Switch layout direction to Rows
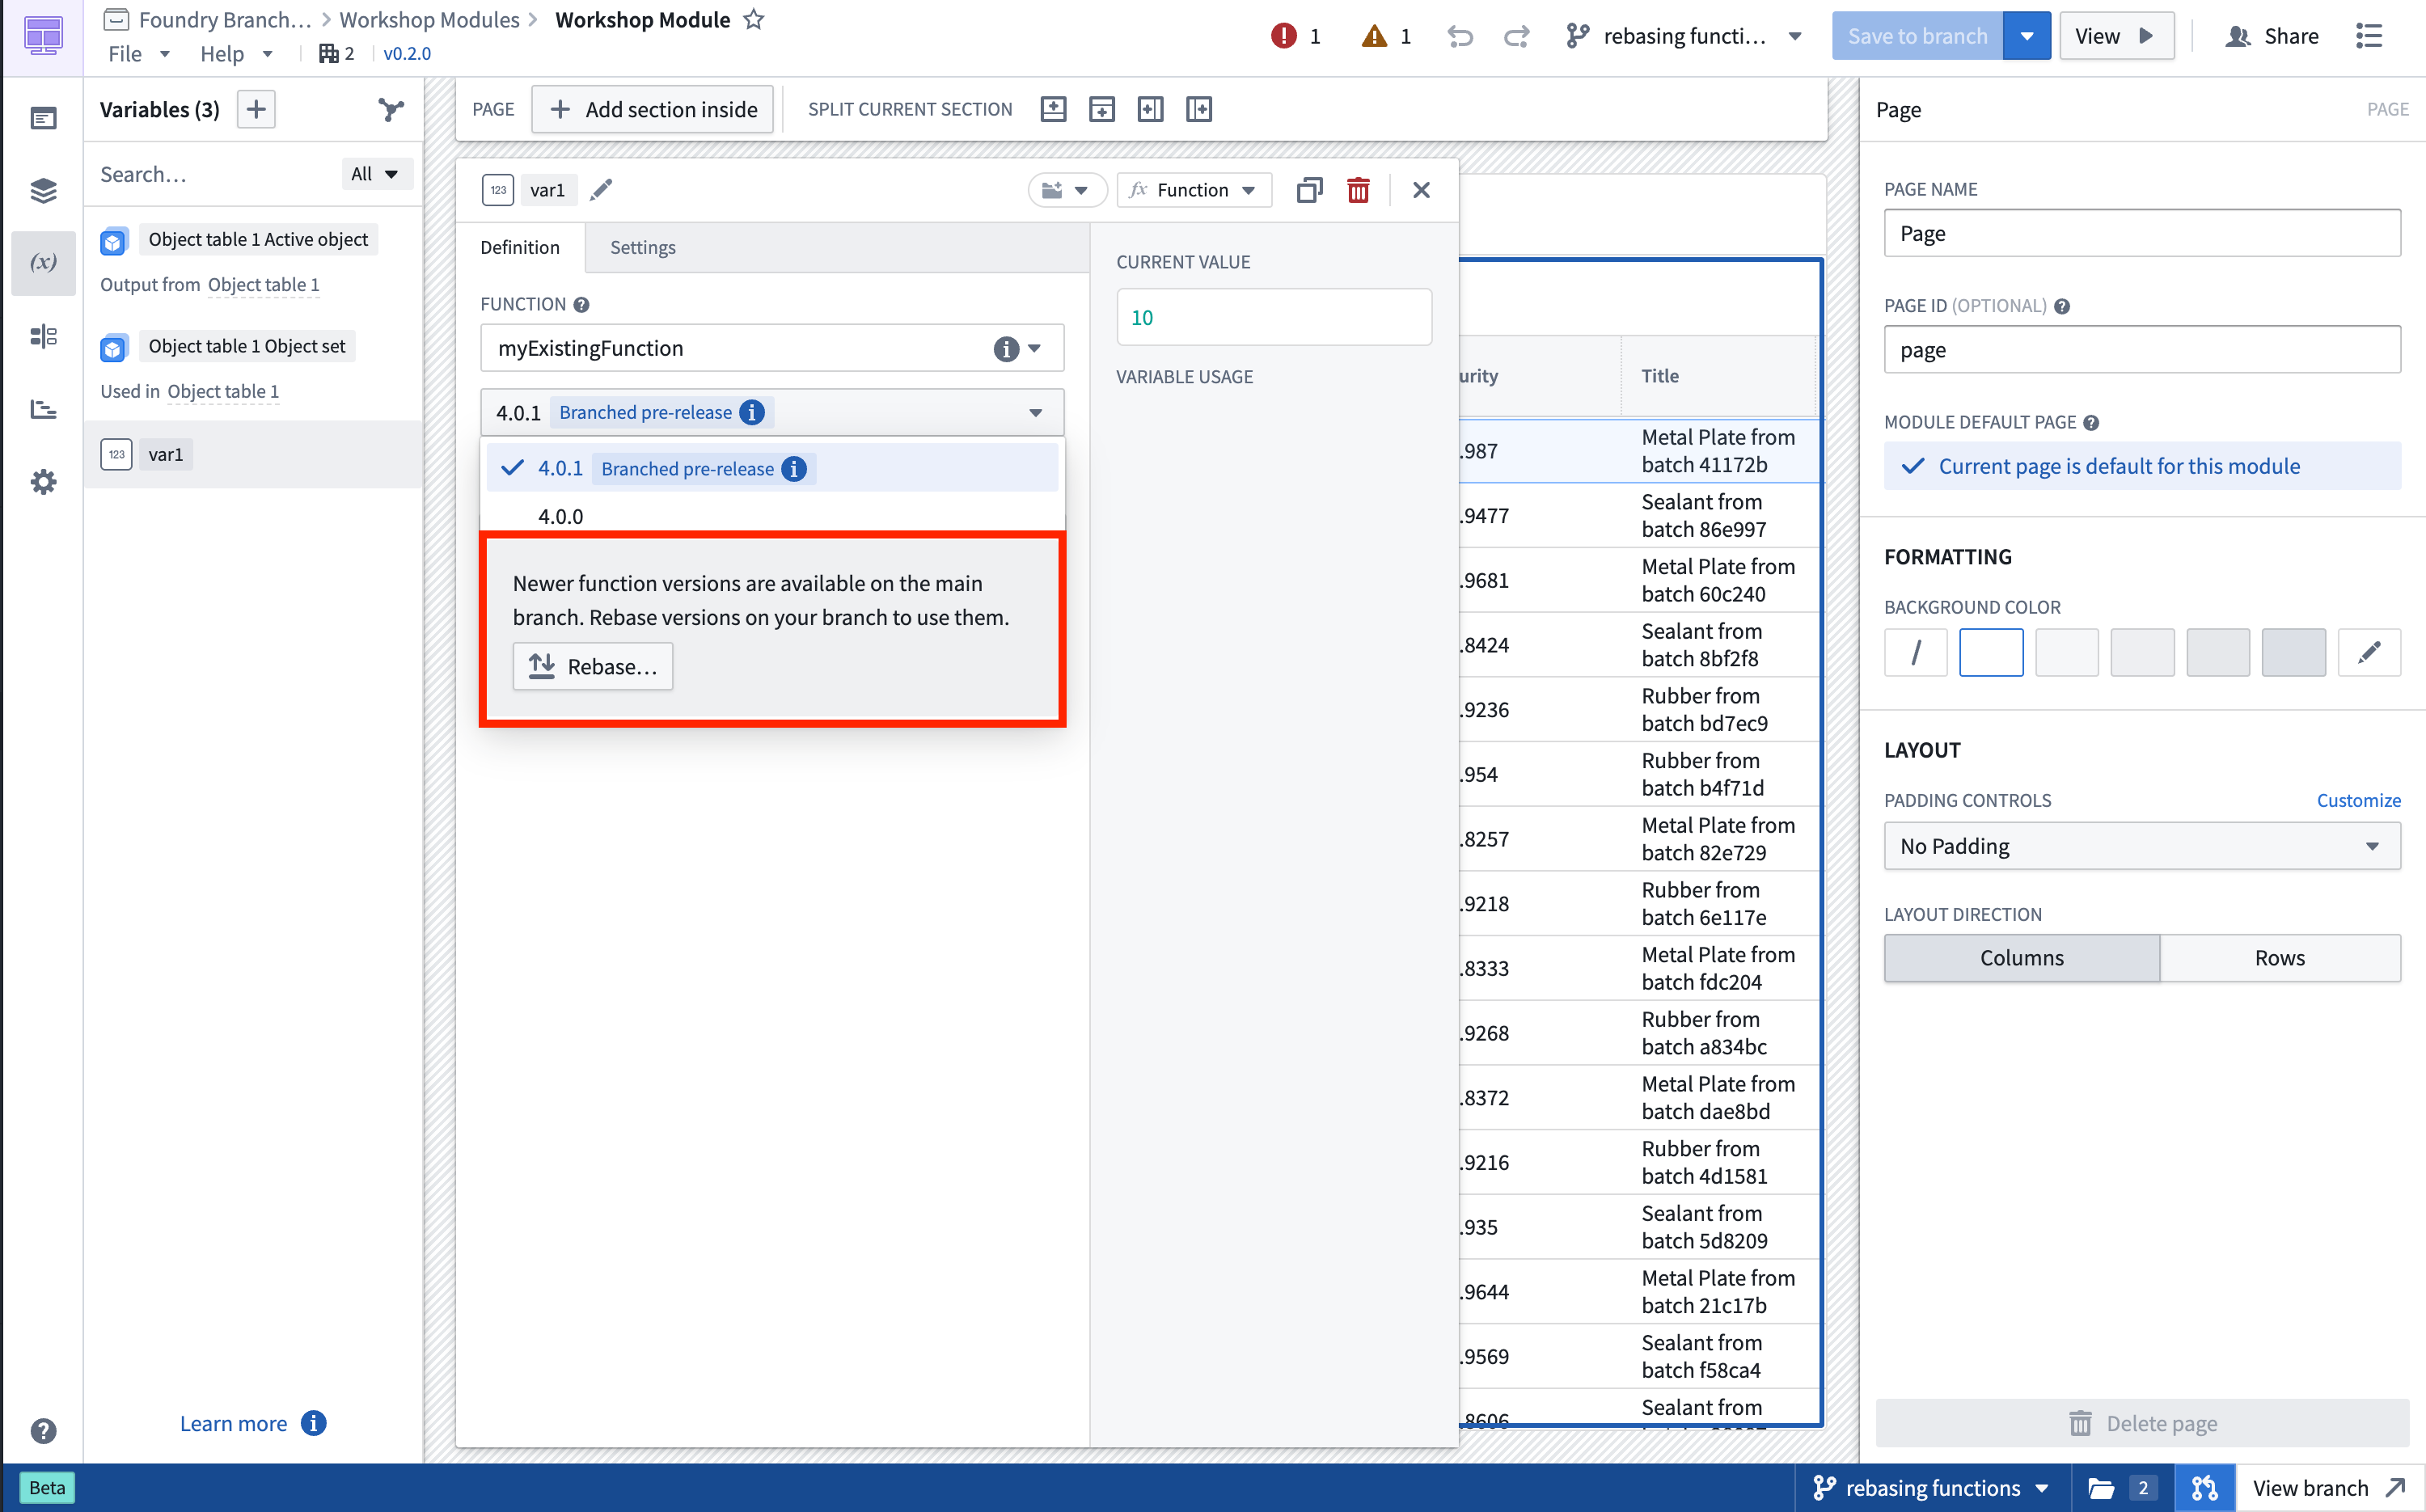Screen dimensions: 2426x1512 2280,957
